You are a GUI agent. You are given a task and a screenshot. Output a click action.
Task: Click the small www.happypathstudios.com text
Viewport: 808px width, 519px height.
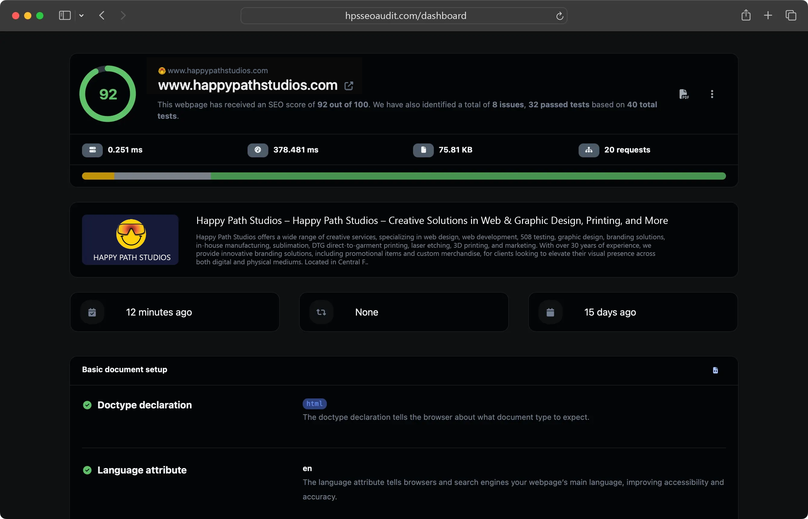tap(218, 71)
